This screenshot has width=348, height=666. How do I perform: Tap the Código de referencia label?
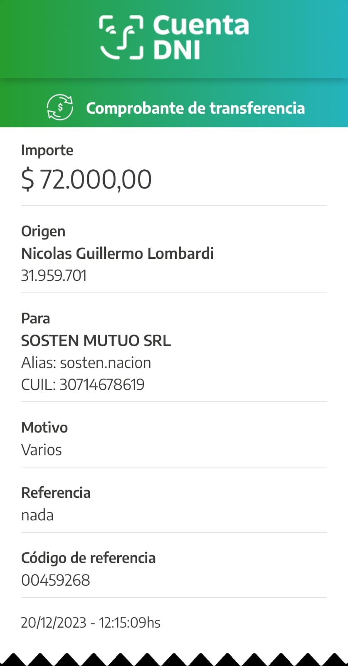88,558
